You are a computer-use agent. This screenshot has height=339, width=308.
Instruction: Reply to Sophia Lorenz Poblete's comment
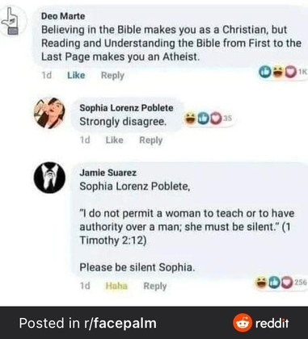(150, 140)
